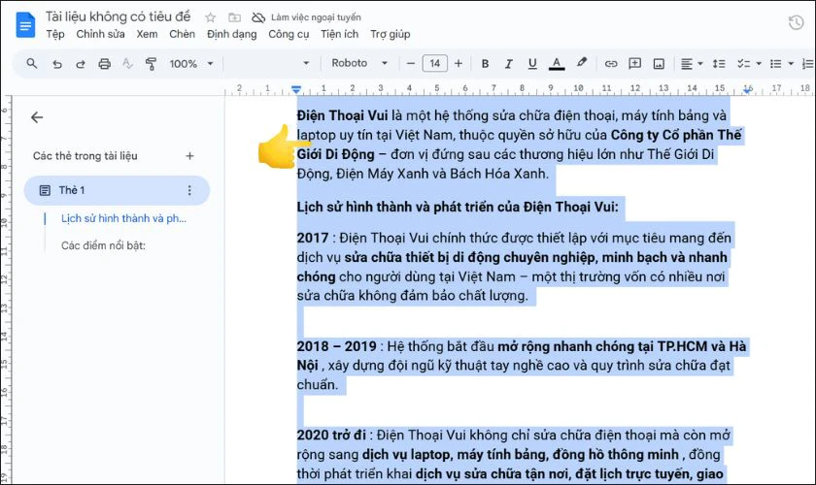Open the Trợ giúp menu
Viewport: 816px width, 485px height.
click(391, 34)
